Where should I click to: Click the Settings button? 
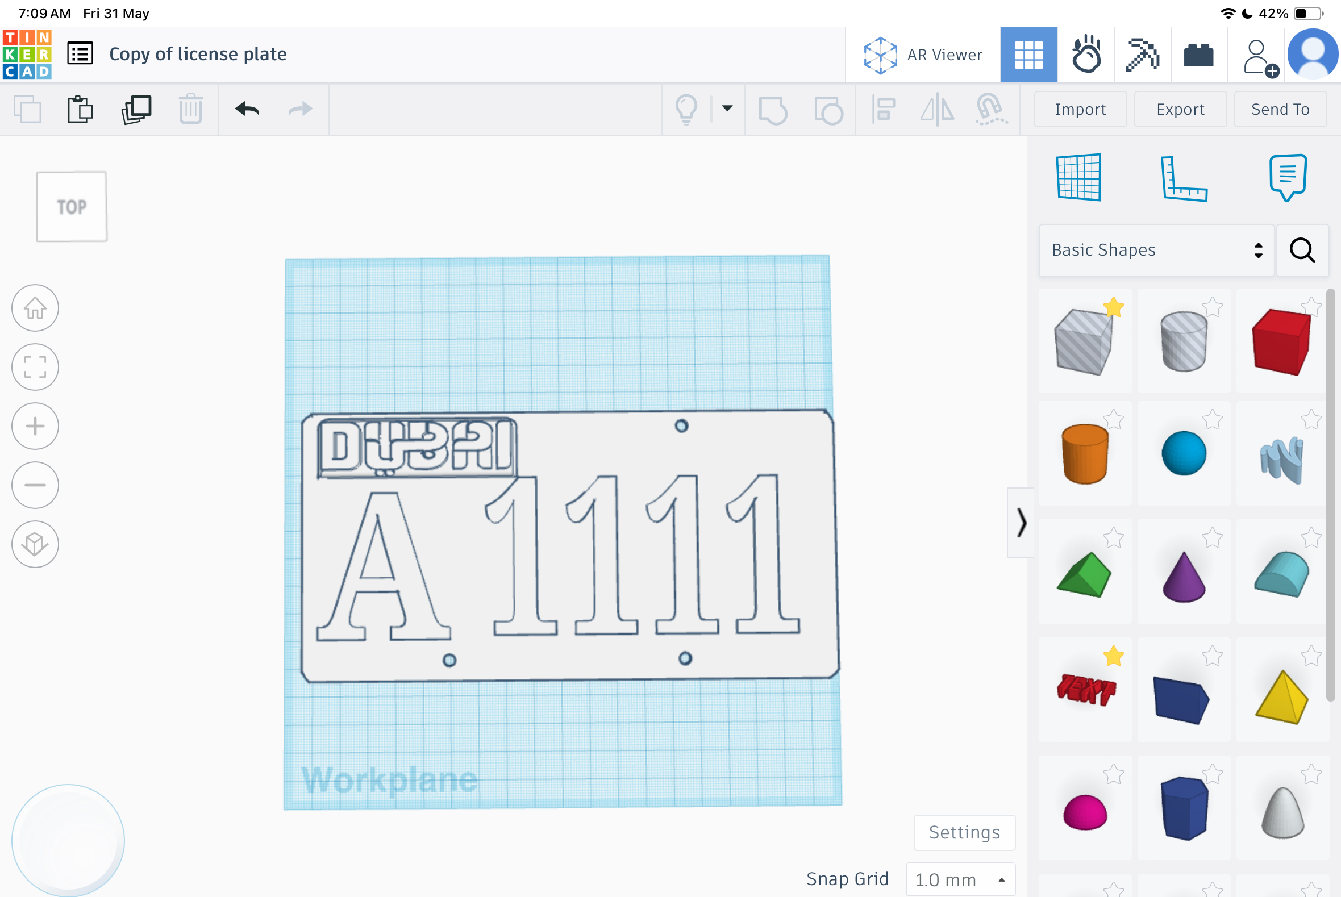(965, 832)
